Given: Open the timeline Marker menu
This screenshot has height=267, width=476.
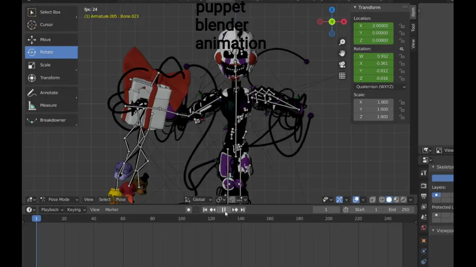Looking at the screenshot, I should (x=112, y=210).
